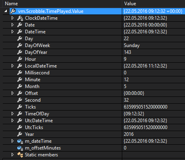Select the UtcTicks row name
Screen dimensions: 185x160
point(34,127)
